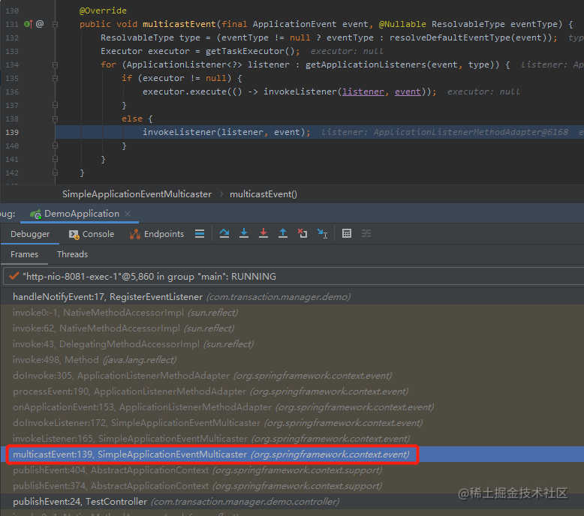Click line number 133 in the gutter
584x516 pixels.
(12, 51)
